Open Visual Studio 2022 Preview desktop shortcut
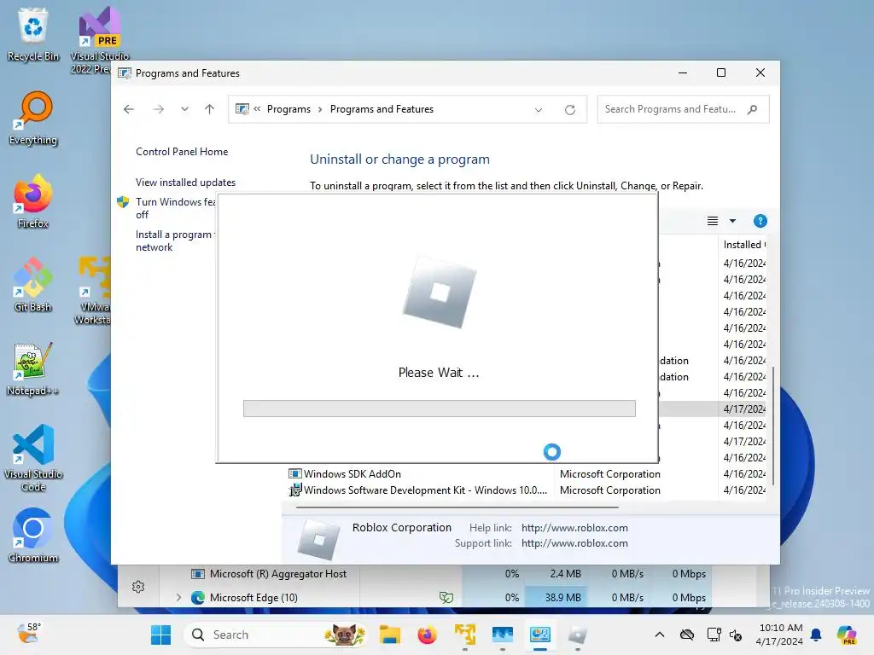This screenshot has height=655, width=874. [99, 40]
